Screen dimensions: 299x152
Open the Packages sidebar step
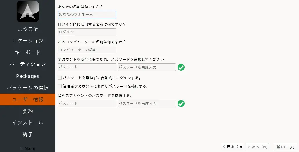pyautogui.click(x=28, y=76)
